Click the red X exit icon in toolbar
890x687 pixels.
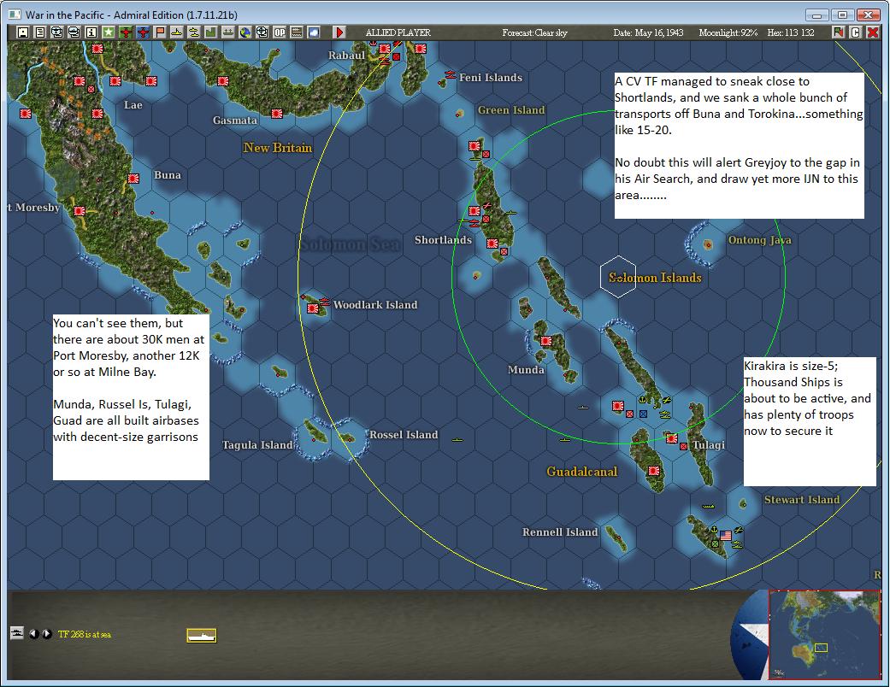pos(873,32)
